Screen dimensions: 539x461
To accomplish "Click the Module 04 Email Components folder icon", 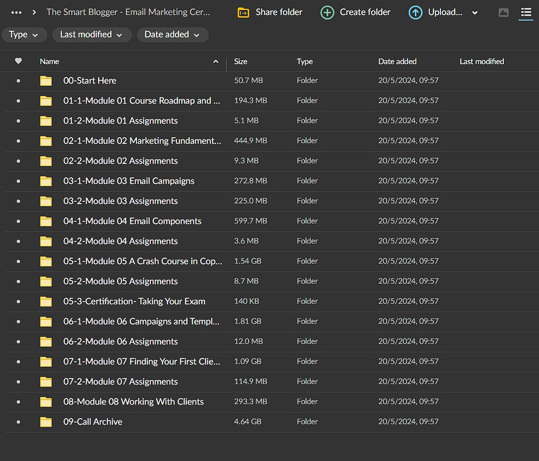I will click(x=46, y=221).
